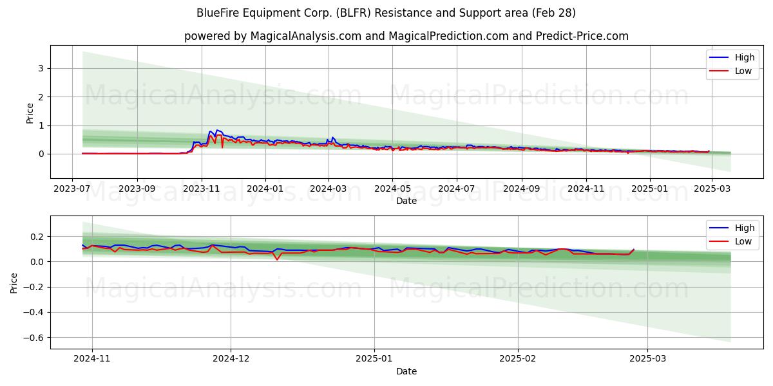Click the 2024-01 tick label on top chart
Screen dimensions: 773x386
tap(265, 190)
